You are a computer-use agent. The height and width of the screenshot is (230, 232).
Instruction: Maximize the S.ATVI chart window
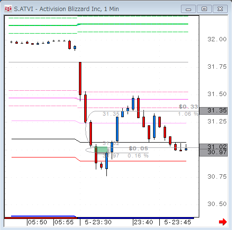(x=204, y=9)
